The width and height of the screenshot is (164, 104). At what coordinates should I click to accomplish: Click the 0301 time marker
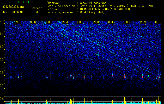coord(18,22)
